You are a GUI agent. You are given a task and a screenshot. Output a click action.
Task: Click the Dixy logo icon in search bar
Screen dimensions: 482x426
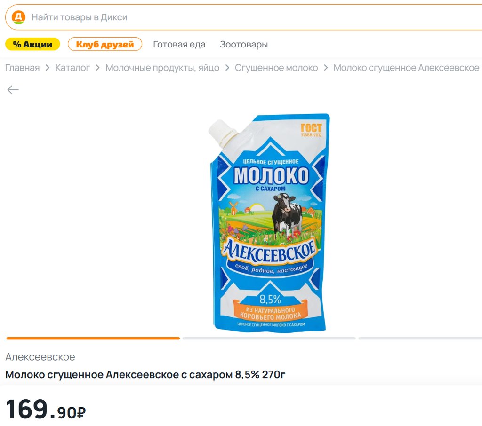tap(18, 17)
